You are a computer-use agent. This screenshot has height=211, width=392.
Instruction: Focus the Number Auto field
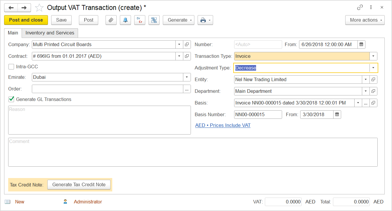258,45
